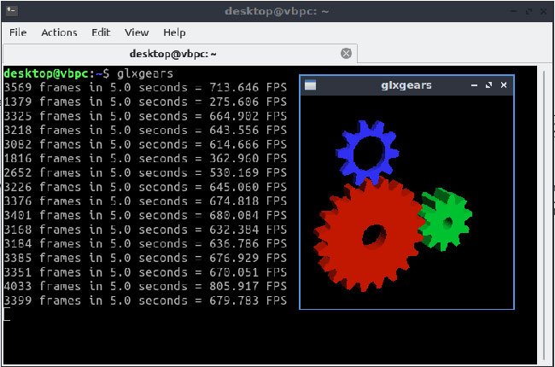The image size is (555, 367).
Task: Click the terminal window title desktop@vbpc: ~
Action: pyautogui.click(x=277, y=11)
